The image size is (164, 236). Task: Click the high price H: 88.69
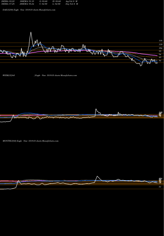tap(57, 1)
